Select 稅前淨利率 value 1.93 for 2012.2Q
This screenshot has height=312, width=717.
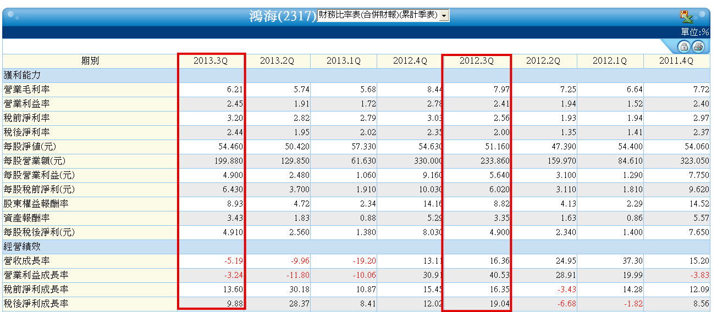pos(567,118)
